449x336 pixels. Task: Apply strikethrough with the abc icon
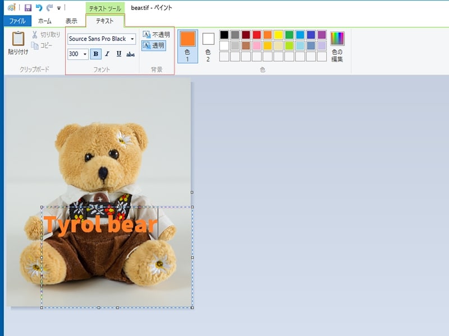click(x=130, y=54)
